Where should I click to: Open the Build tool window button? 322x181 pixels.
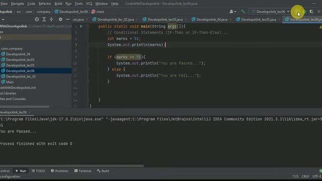(x=103, y=171)
